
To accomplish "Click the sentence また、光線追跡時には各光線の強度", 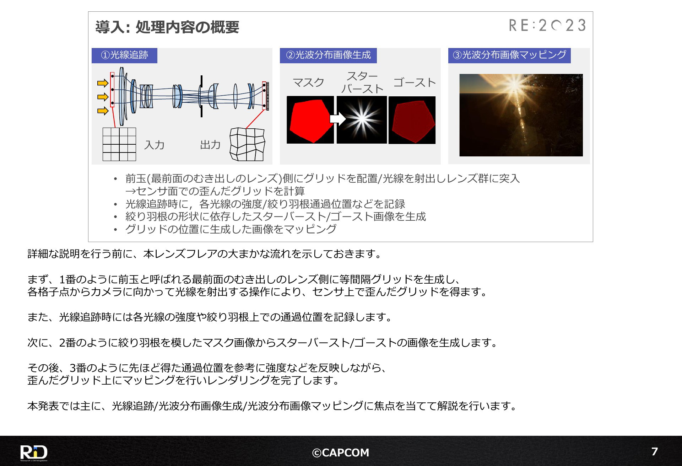I will 210,317.
